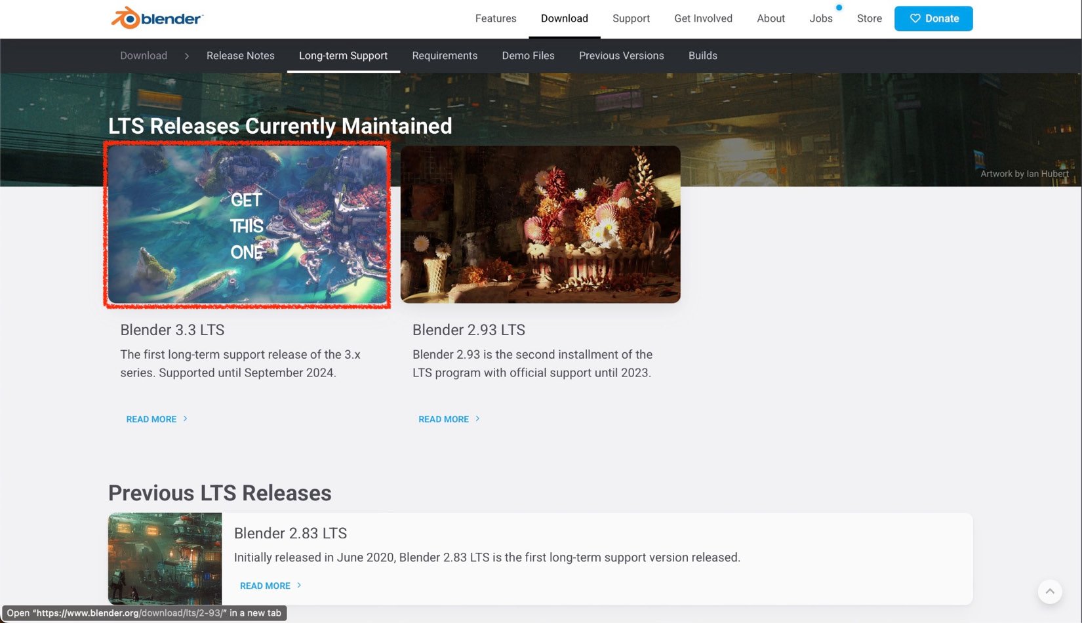The width and height of the screenshot is (1082, 623).
Task: Click READ MORE under Blender 2.83 LTS
Action: tap(265, 586)
